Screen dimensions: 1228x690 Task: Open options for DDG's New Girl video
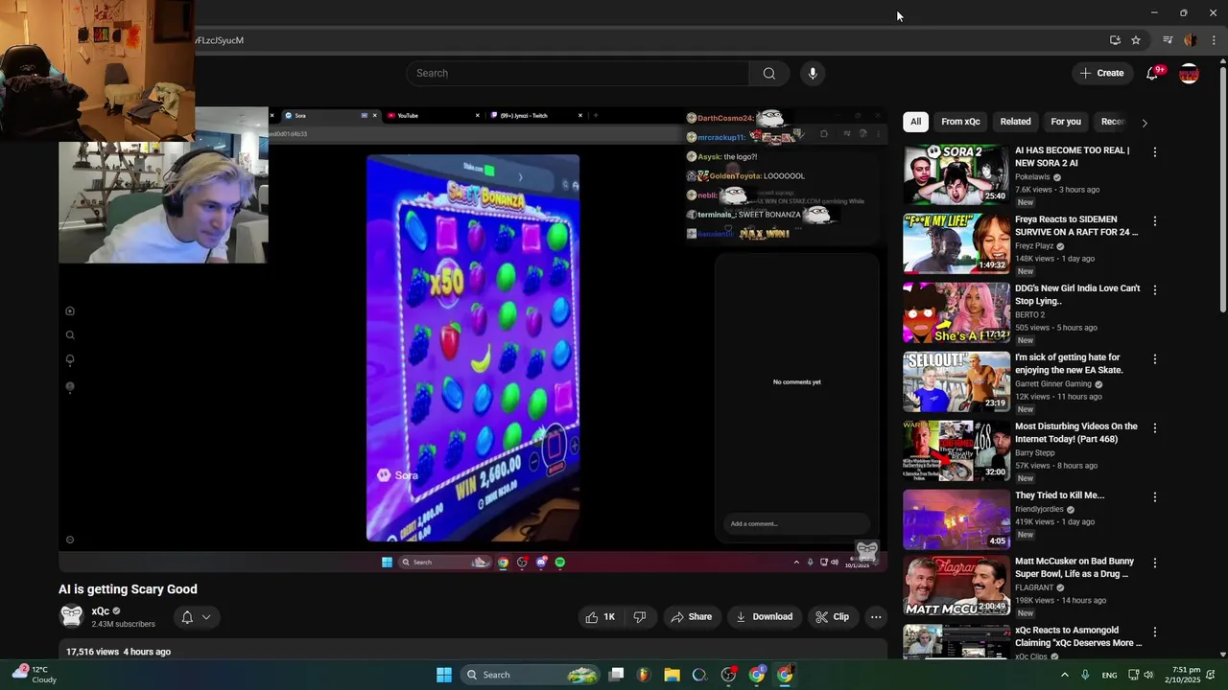click(1155, 290)
